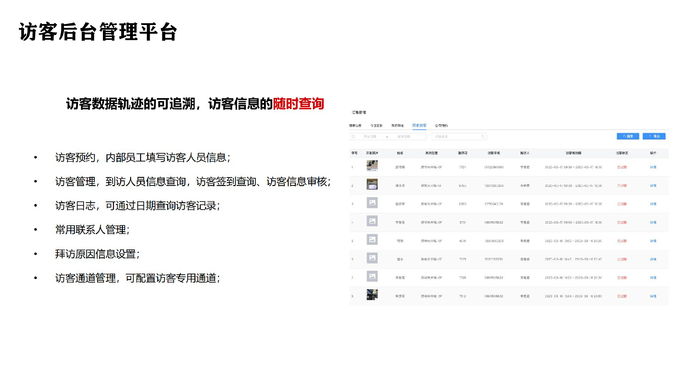Click the placeholder image icon in row 7
Viewport: 686px width, 384px height.
pyautogui.click(x=372, y=276)
